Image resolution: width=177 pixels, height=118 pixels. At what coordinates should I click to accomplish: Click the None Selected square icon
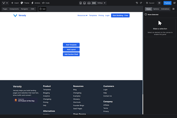[146, 14]
